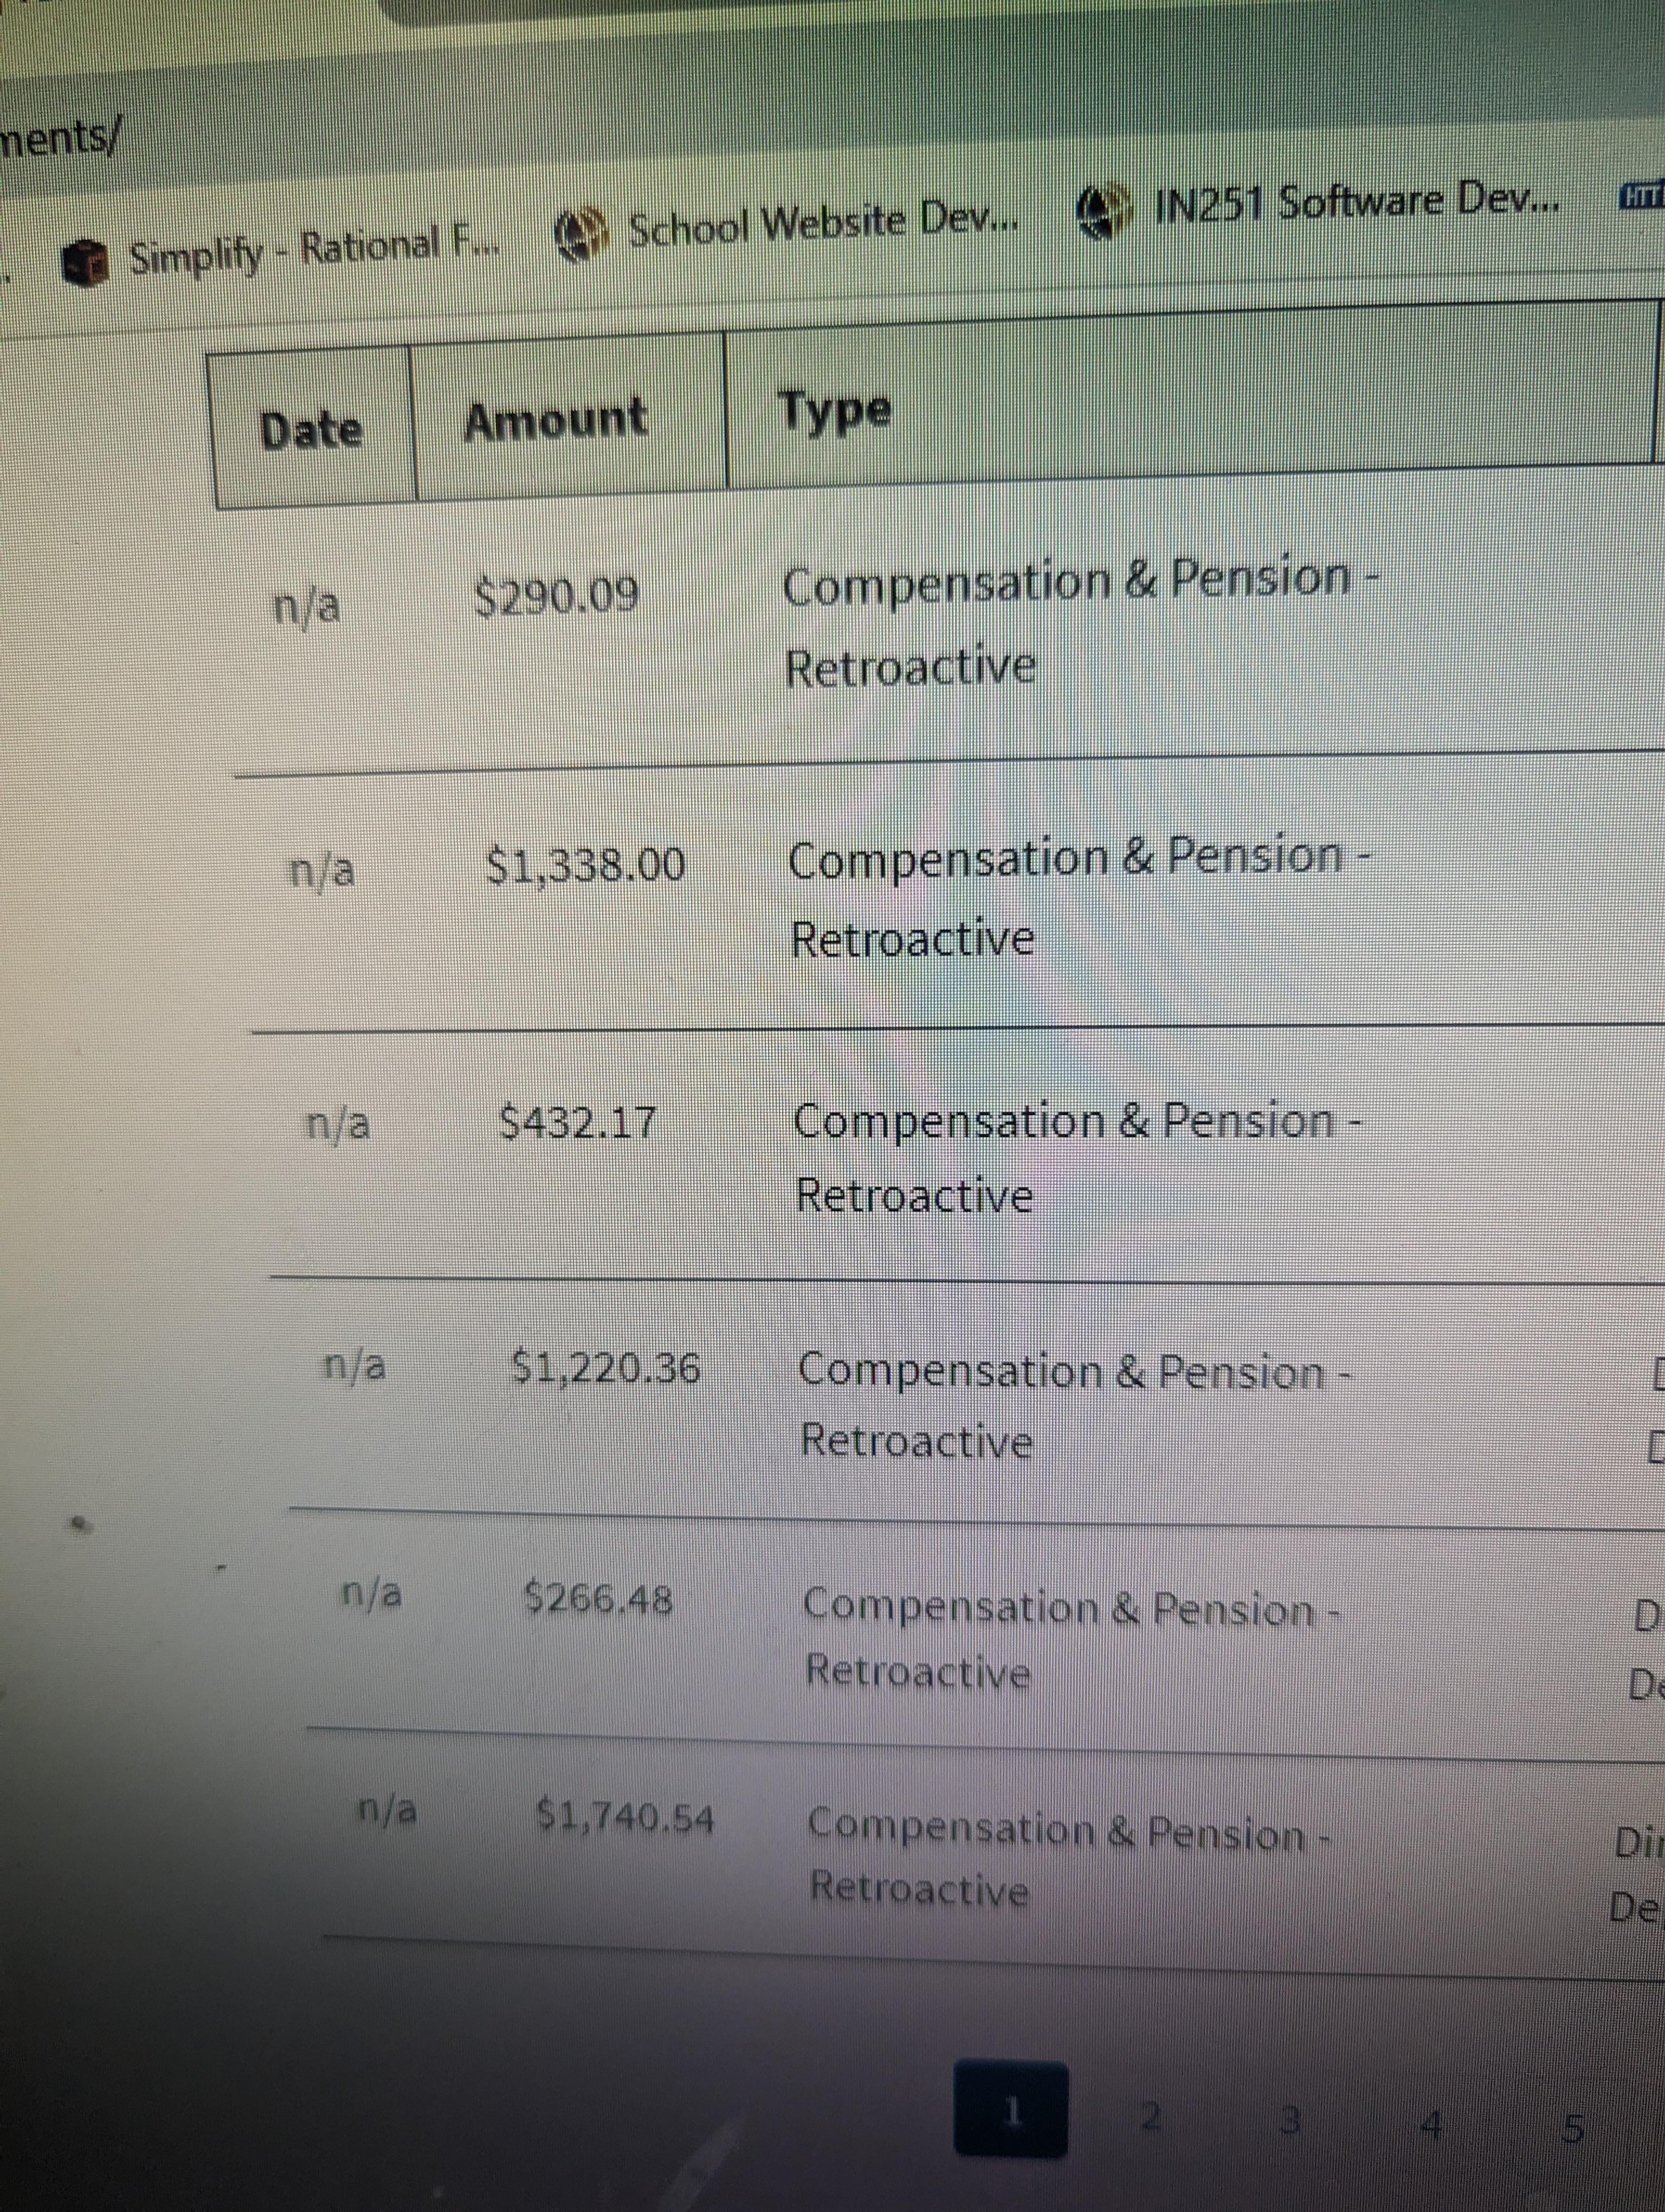Click the Type column header
Screen dimensions: 1665x2212
click(836, 411)
